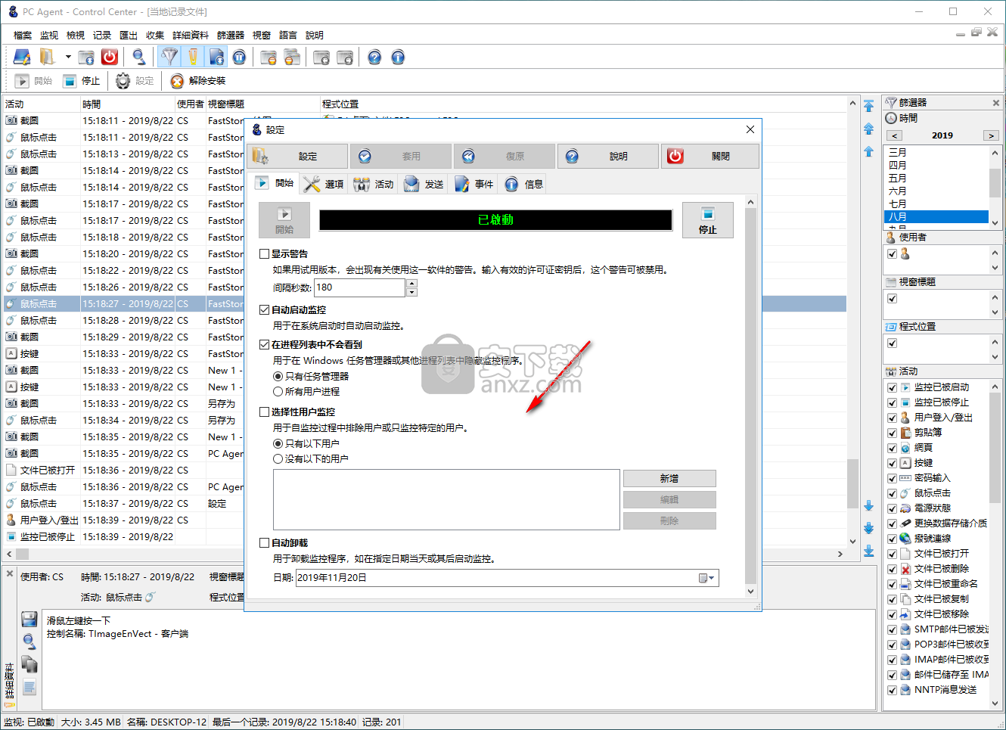
Task: Click the open folder icon in toolbar
Action: click(47, 57)
